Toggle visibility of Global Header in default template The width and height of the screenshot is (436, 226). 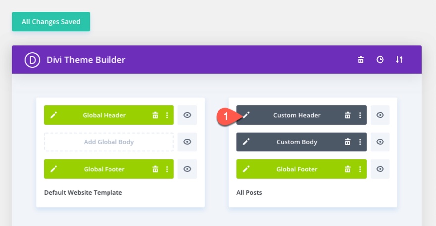pyautogui.click(x=187, y=115)
